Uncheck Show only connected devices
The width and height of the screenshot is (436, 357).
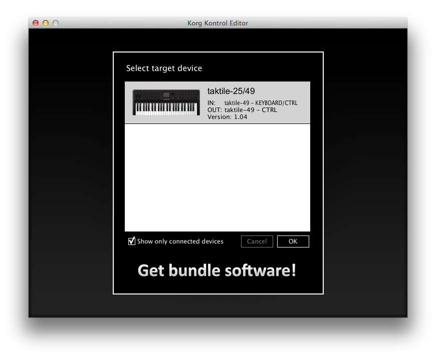pos(131,241)
